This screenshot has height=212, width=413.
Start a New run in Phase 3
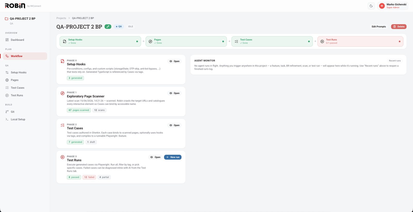173,157
